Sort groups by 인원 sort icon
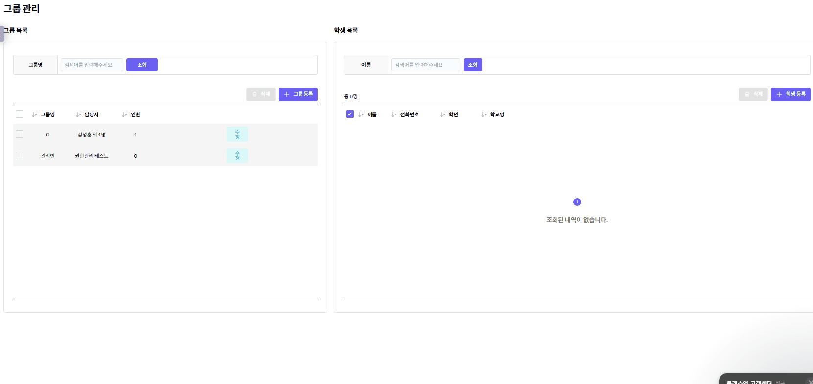The width and height of the screenshot is (813, 384). click(x=125, y=114)
